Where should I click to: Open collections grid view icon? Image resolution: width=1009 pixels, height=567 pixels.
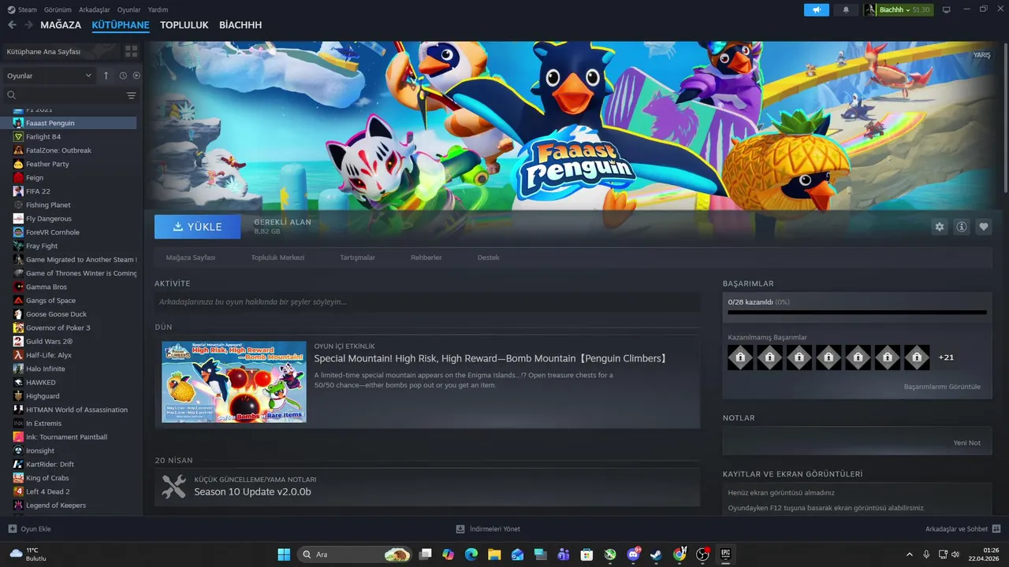[x=131, y=51]
